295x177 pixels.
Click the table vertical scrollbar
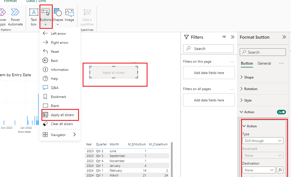click(171, 159)
